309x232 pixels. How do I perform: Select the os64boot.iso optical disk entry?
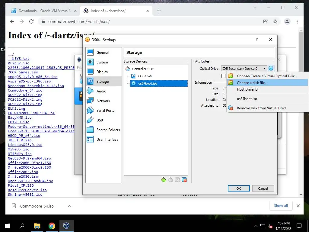point(159,83)
